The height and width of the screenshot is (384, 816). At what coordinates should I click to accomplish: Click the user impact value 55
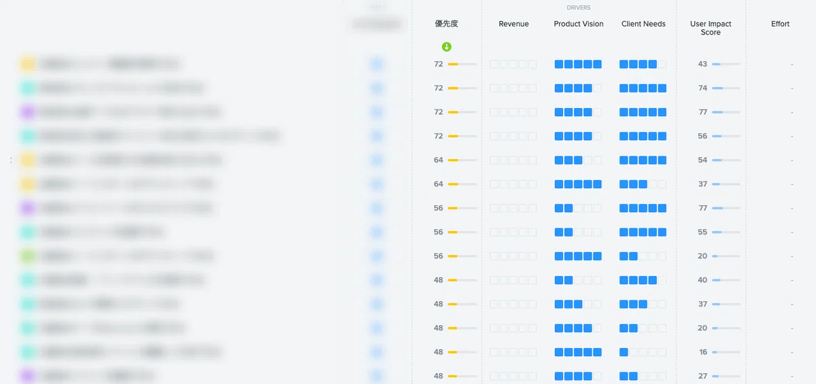tap(702, 232)
